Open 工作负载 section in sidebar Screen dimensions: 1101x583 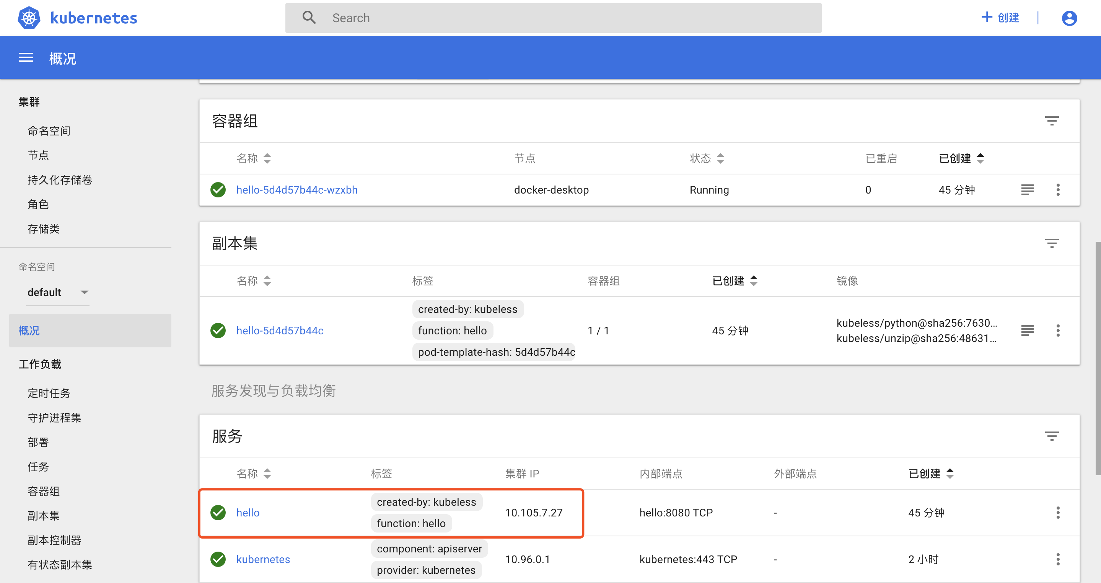tap(40, 364)
